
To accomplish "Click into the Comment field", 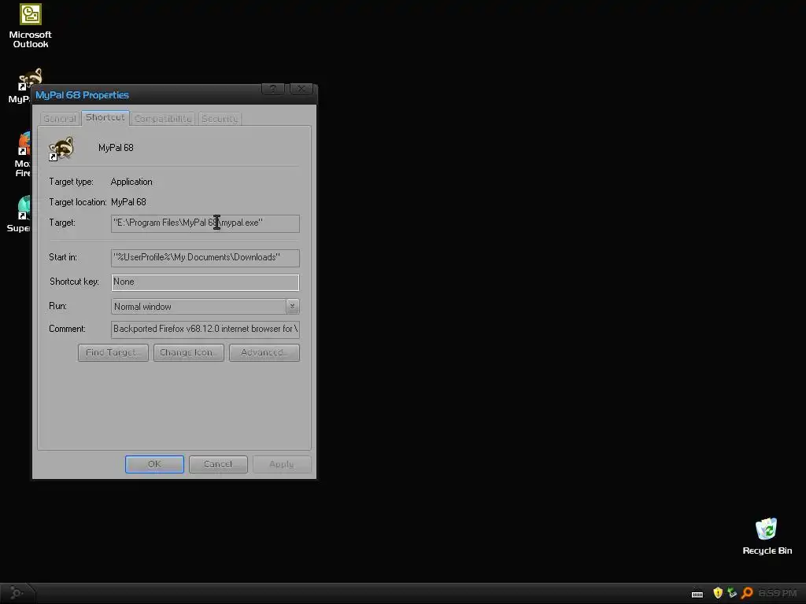I will [x=205, y=330].
